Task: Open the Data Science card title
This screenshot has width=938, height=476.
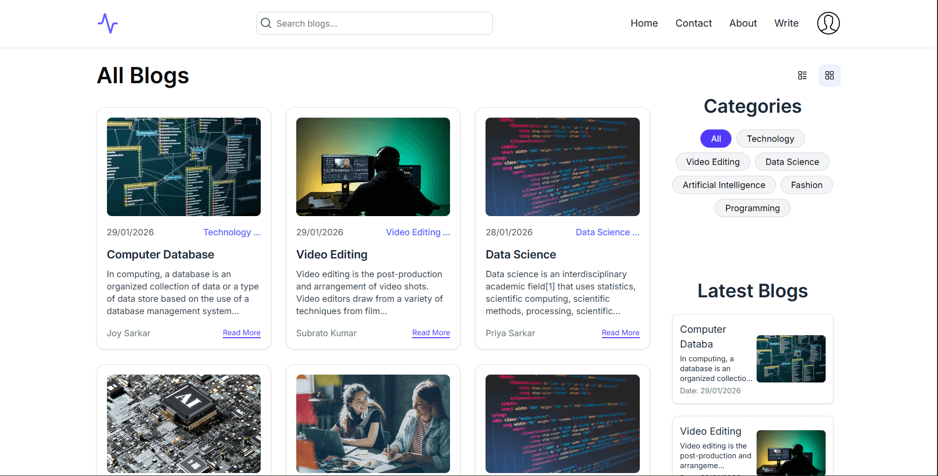Action: point(521,254)
